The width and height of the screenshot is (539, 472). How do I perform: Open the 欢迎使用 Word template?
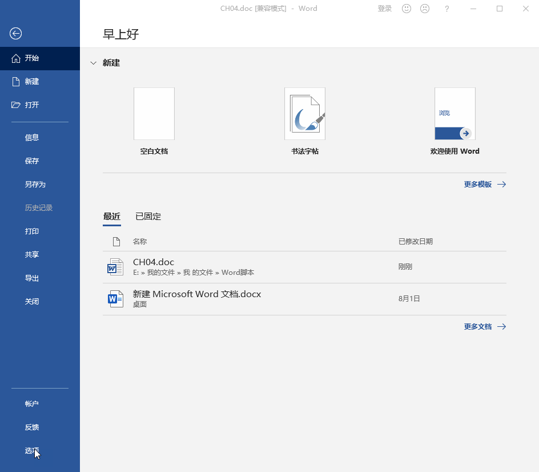[454, 121]
